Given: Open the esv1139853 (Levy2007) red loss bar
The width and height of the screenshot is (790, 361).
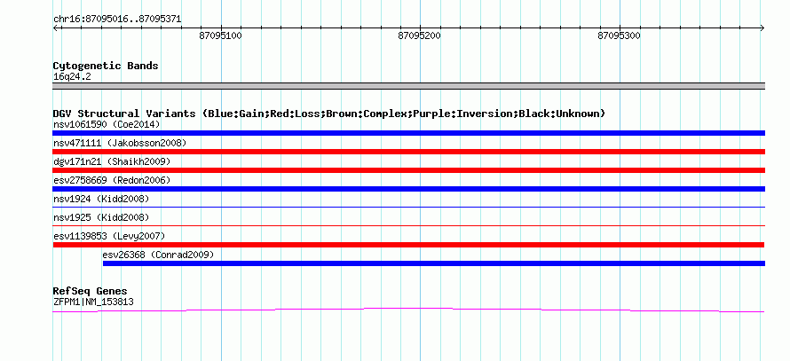Looking at the screenshot, I should tap(408, 245).
